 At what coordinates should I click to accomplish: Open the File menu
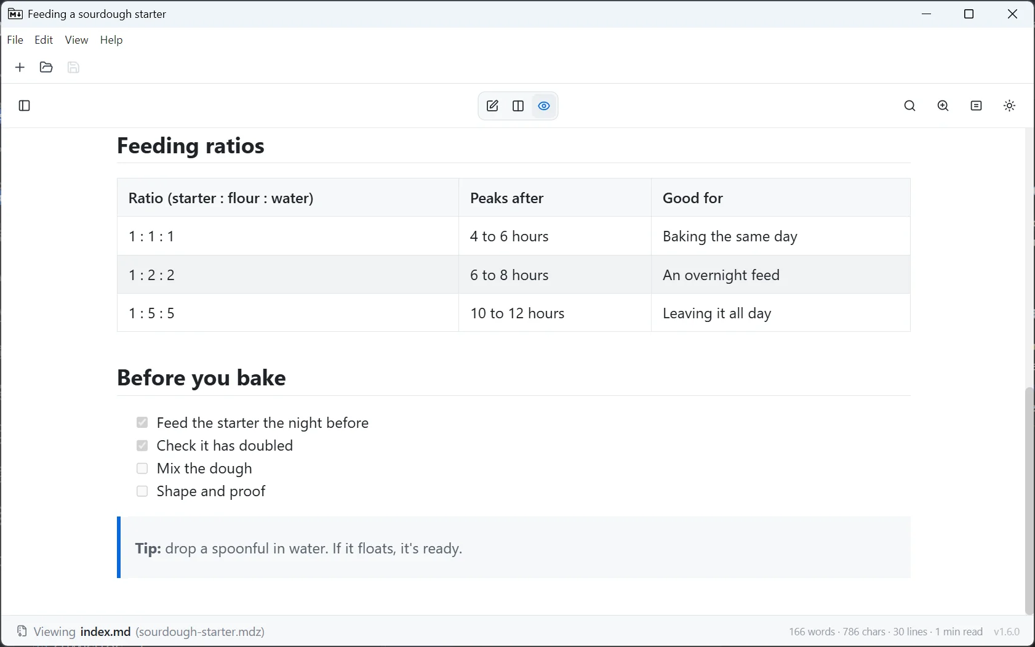click(x=15, y=40)
